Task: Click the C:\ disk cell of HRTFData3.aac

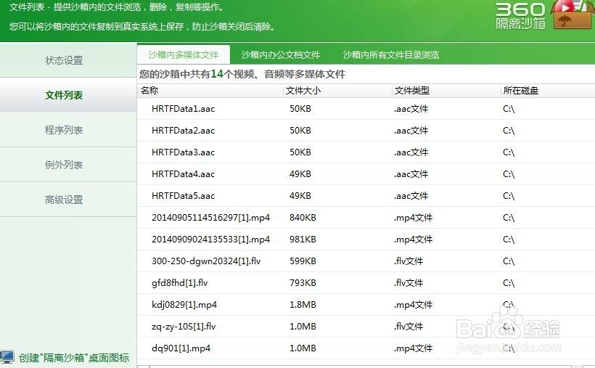Action: 509,152
